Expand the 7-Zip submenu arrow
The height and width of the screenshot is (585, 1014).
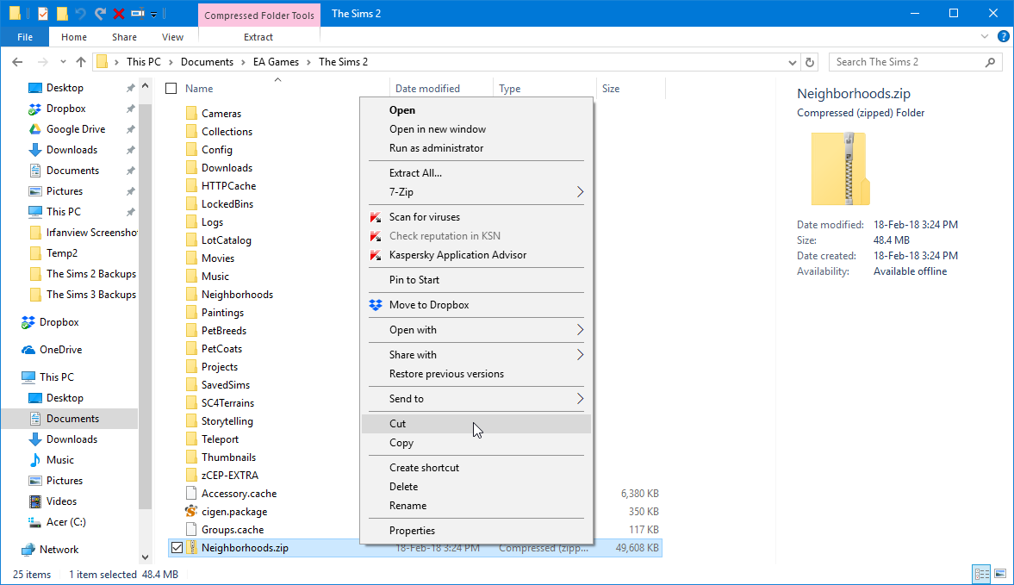(x=580, y=192)
